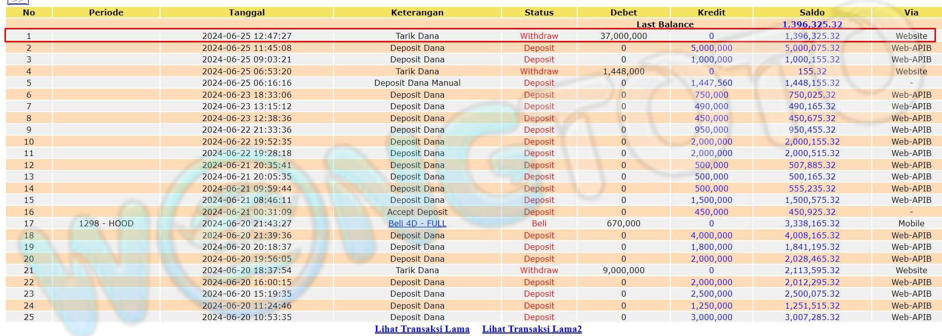Screen dimensions: 942x336
Task: Click Deposit Dana Manual in row 5
Action: (417, 83)
